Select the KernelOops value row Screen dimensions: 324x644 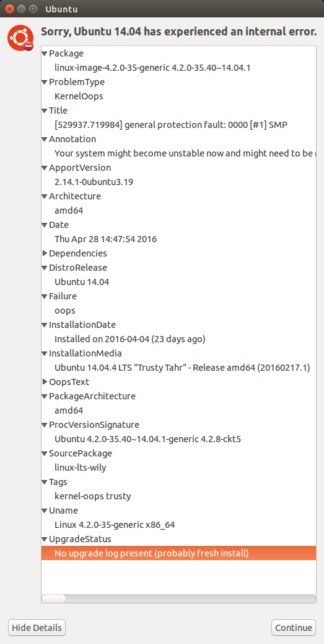[x=178, y=96]
